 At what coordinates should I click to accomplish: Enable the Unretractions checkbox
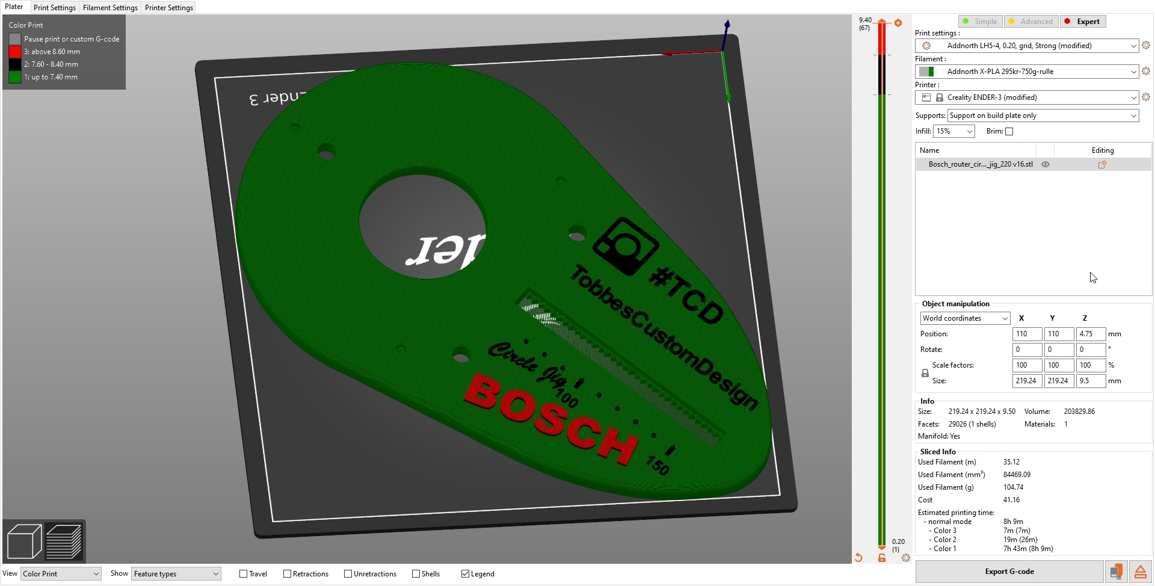(x=348, y=574)
